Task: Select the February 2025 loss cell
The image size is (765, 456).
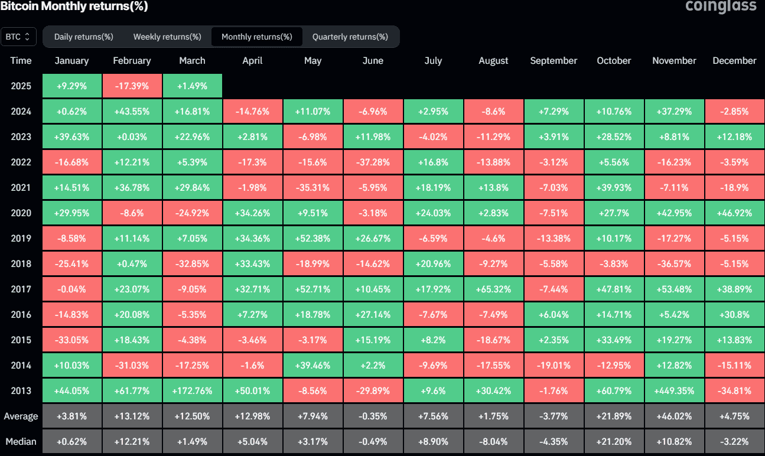Action: click(x=132, y=85)
